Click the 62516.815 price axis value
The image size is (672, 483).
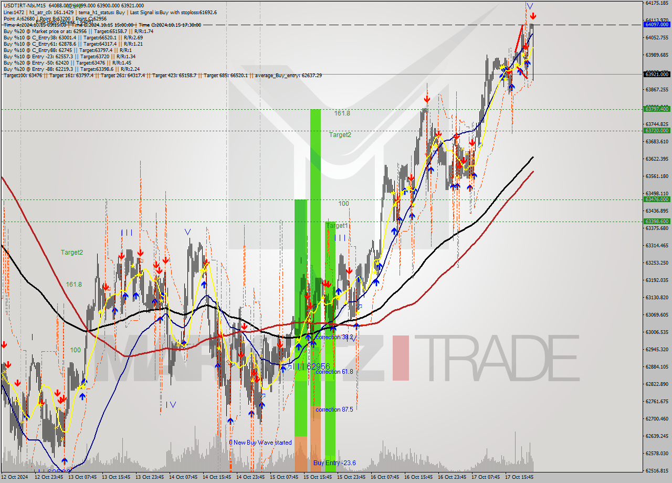[x=657, y=470]
